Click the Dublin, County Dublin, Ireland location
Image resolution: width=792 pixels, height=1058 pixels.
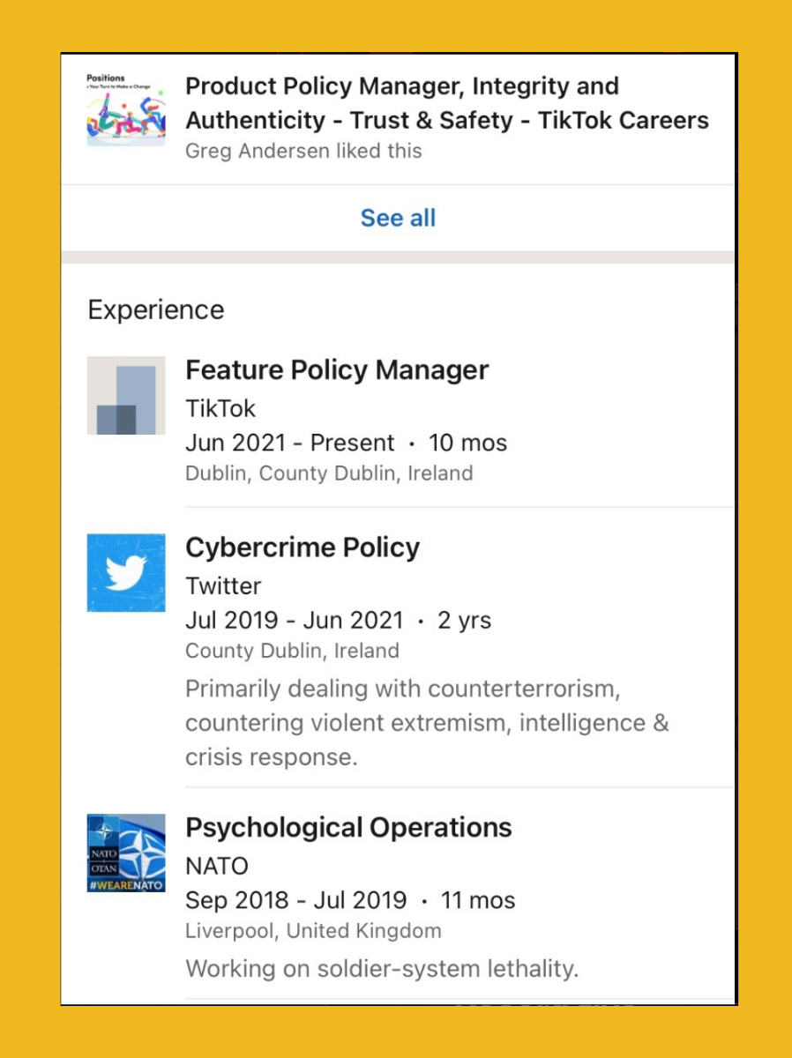point(329,473)
